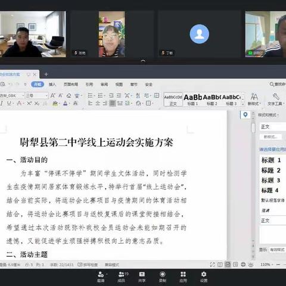This screenshot has width=286, height=286.
Task: Open the Apps grid icon
Action: [183, 274]
